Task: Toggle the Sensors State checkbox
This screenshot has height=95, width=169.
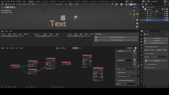Action: point(25,34)
